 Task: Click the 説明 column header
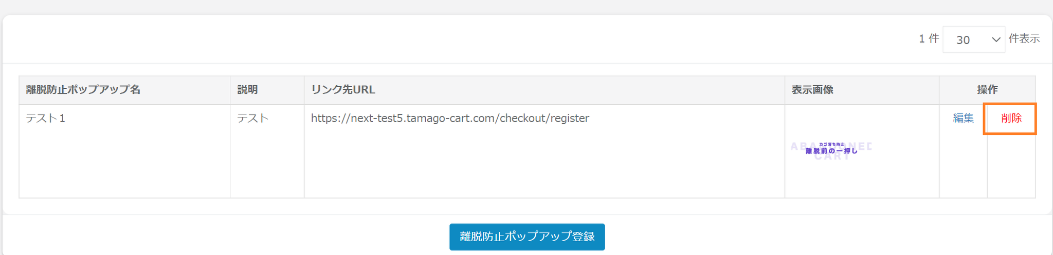[247, 90]
